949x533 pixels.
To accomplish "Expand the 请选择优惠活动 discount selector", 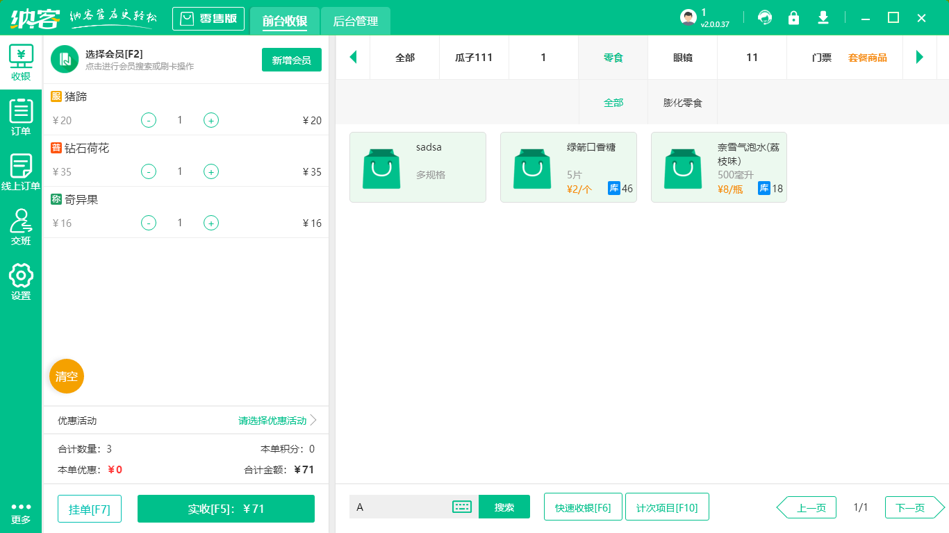I will [273, 421].
